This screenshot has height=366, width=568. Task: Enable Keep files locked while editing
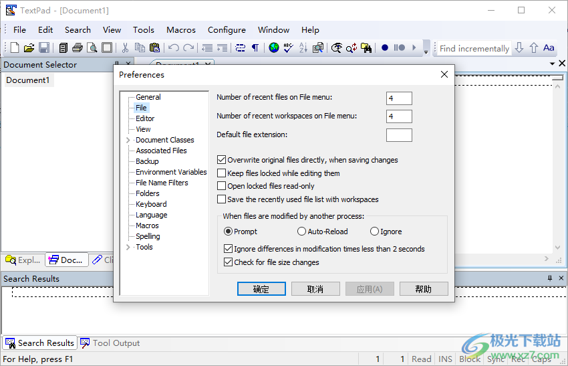coord(221,173)
